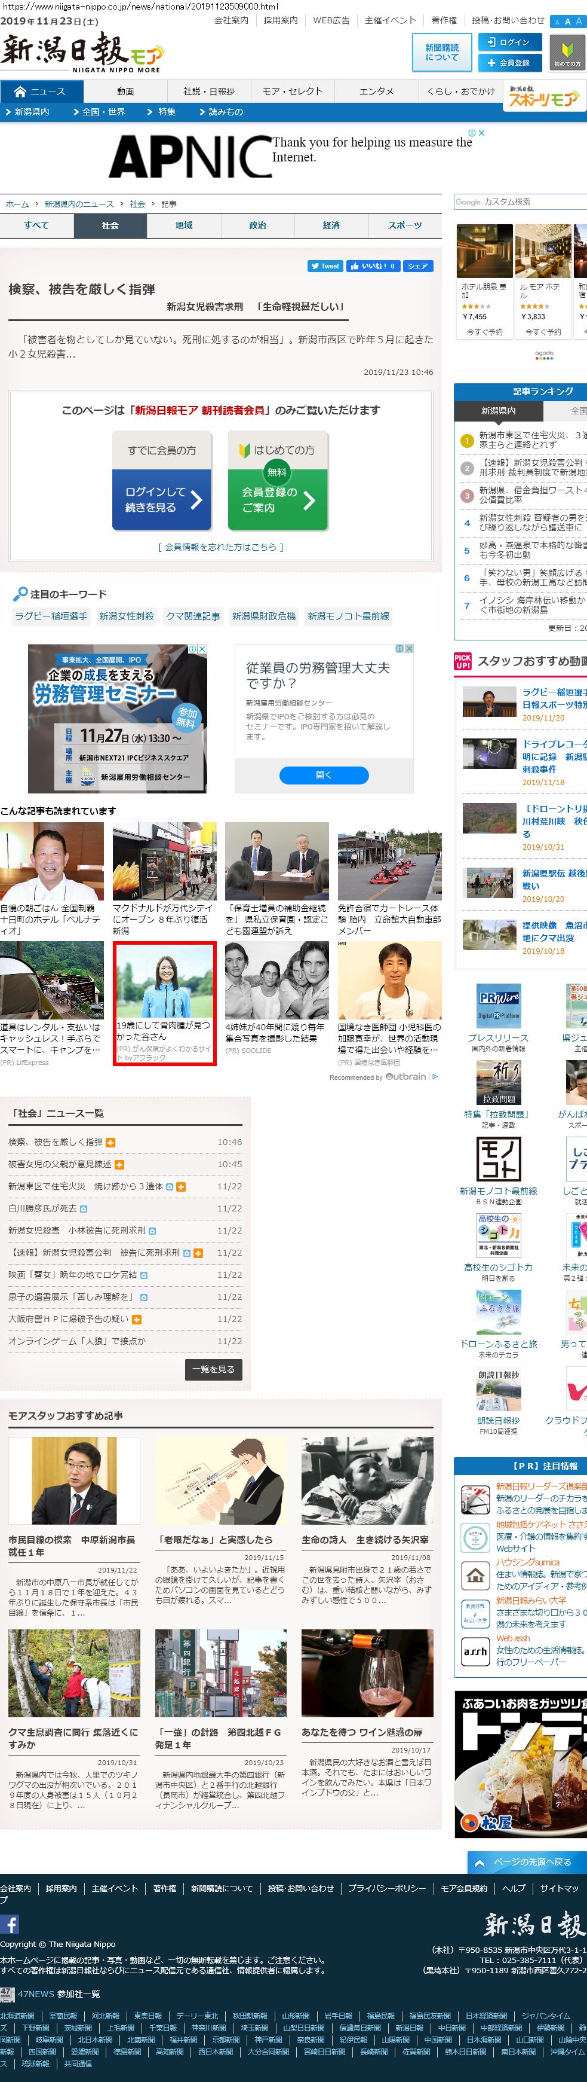Viewport: 587px width, 2082px height.
Task: Click the Facebook icon in the footer
Action: pyautogui.click(x=10, y=1924)
